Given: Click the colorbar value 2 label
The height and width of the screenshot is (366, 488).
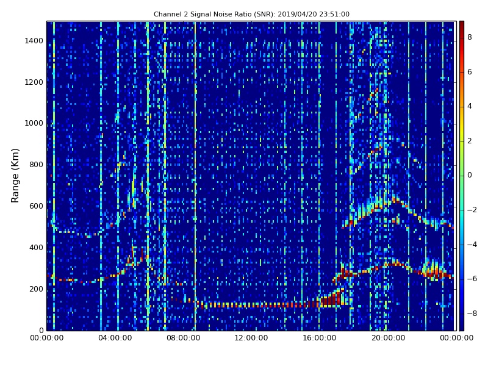Looking at the screenshot, I should (470, 141).
